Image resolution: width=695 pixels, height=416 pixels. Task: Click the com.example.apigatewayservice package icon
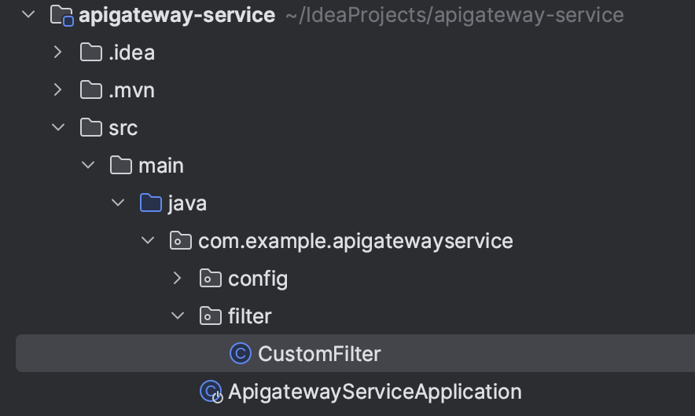pyautogui.click(x=181, y=241)
